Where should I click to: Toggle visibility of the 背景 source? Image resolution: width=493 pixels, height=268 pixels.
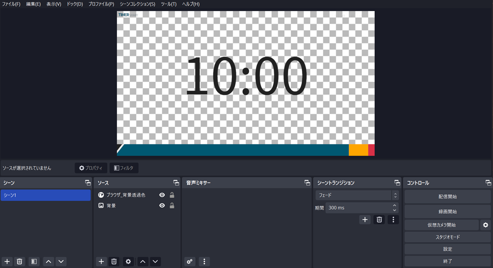click(x=162, y=205)
